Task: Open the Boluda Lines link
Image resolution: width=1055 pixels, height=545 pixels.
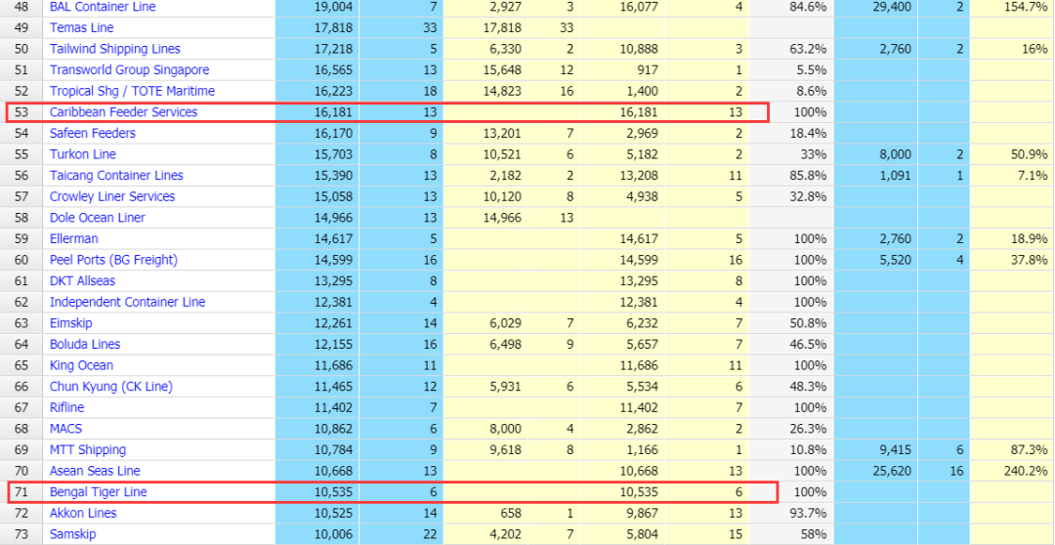Action: tap(85, 344)
